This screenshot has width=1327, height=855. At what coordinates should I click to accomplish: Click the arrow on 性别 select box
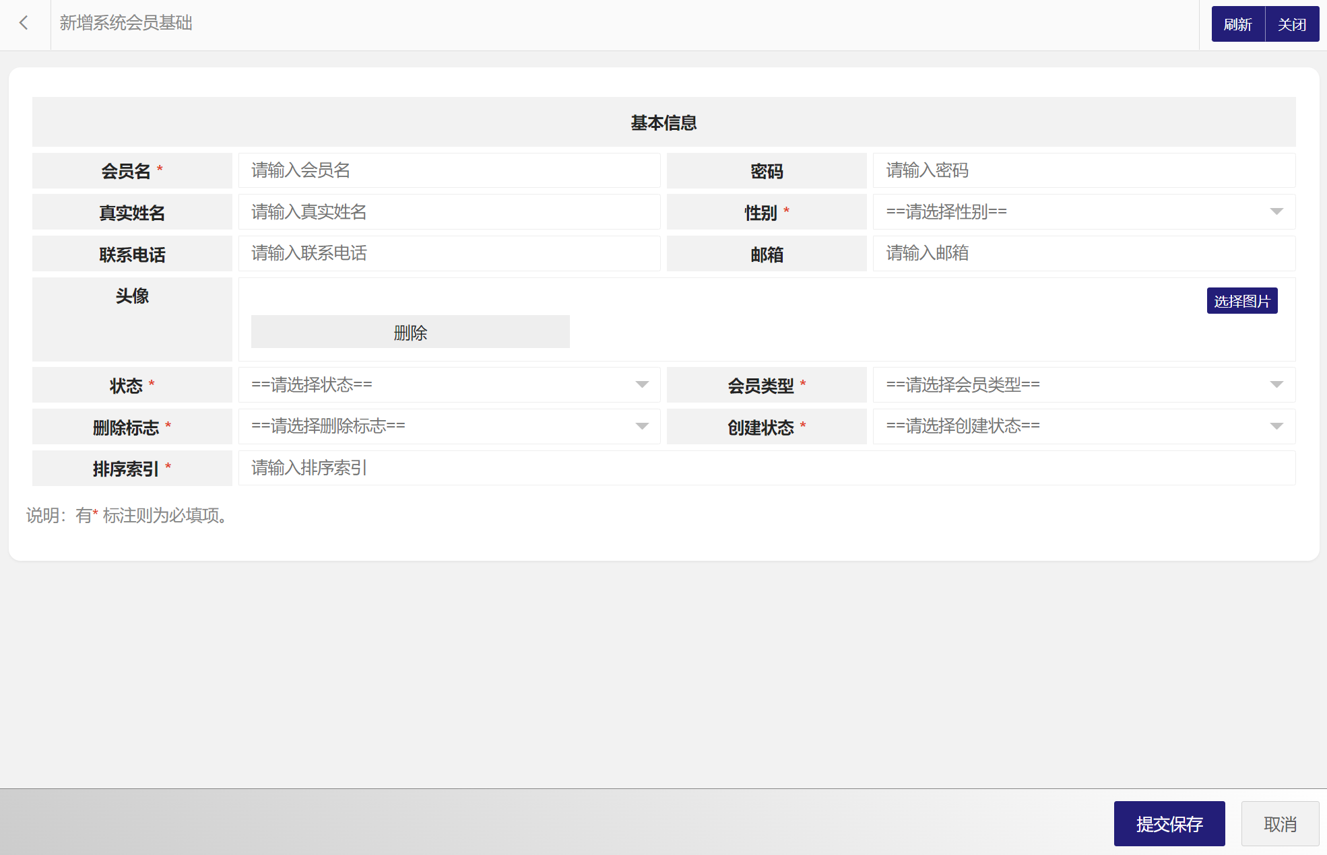pos(1276,212)
